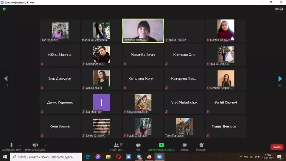The height and width of the screenshot is (161, 286).
Task: Select Світлана Хлебко's highlighted video tile
Action: coord(143,31)
